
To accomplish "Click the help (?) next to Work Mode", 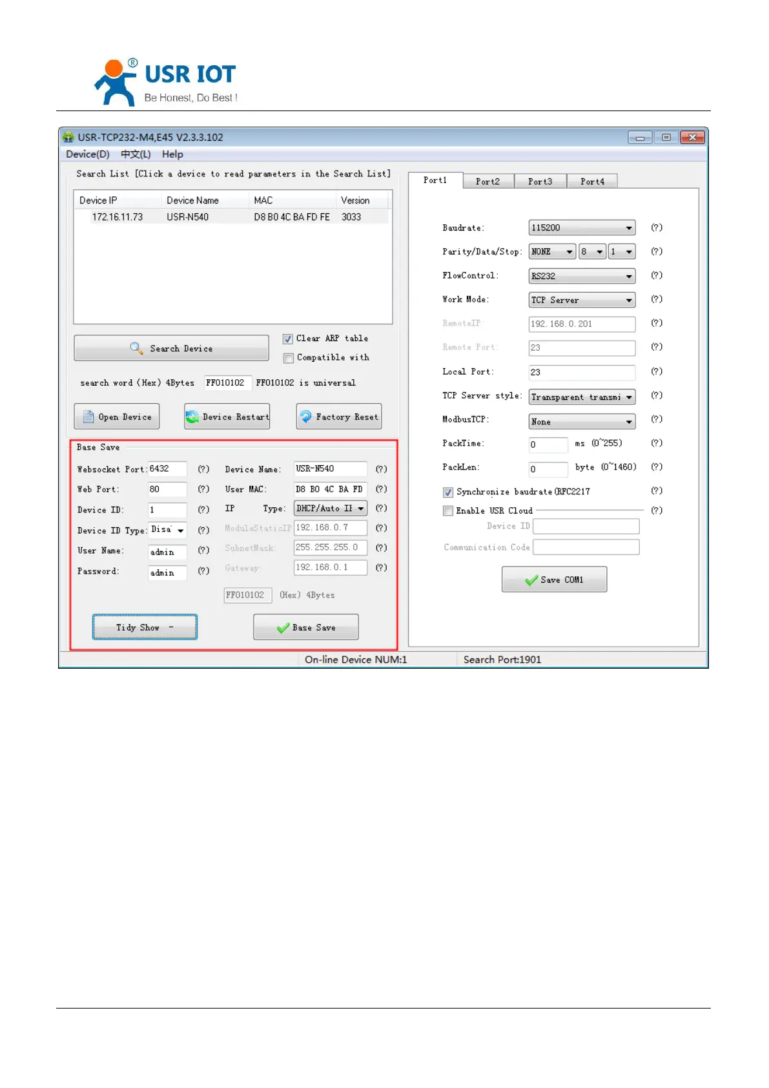I will point(657,299).
